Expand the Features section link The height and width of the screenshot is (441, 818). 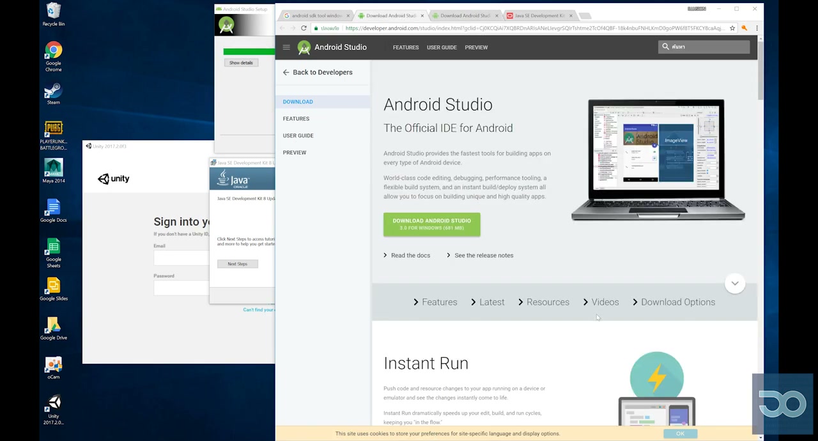pos(435,302)
